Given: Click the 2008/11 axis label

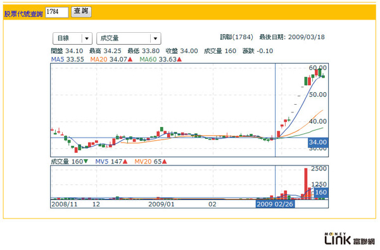Looking at the screenshot, I should [65, 205].
